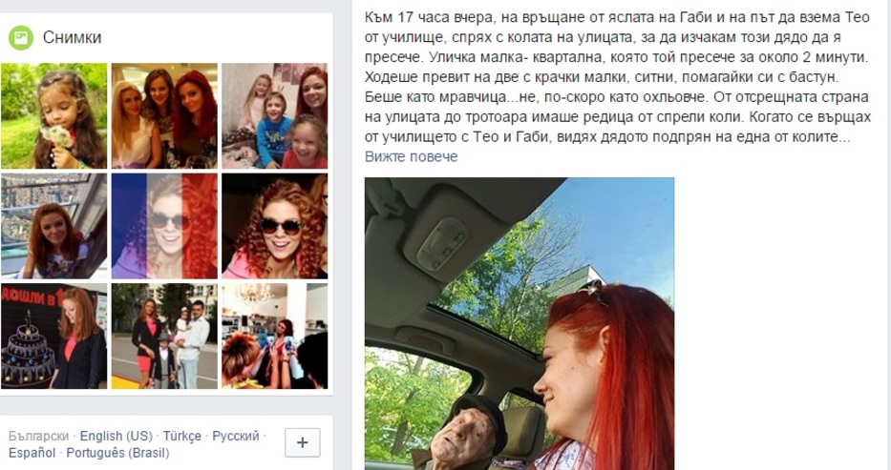Open the Снимки section heading
Image resolution: width=891 pixels, height=470 pixels.
pyautogui.click(x=73, y=38)
